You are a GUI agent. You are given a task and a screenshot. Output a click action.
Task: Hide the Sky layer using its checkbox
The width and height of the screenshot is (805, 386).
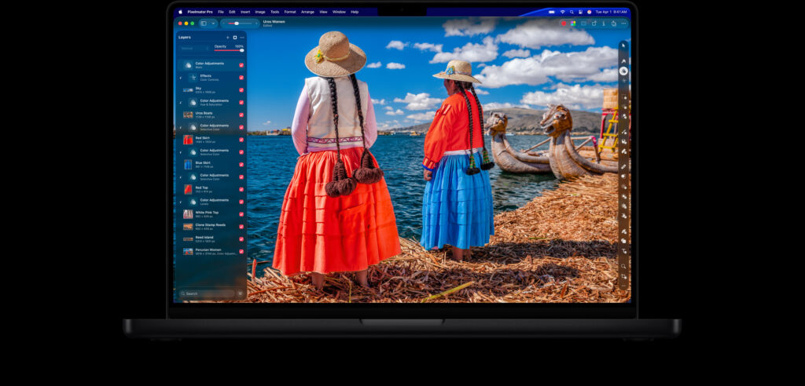(241, 90)
